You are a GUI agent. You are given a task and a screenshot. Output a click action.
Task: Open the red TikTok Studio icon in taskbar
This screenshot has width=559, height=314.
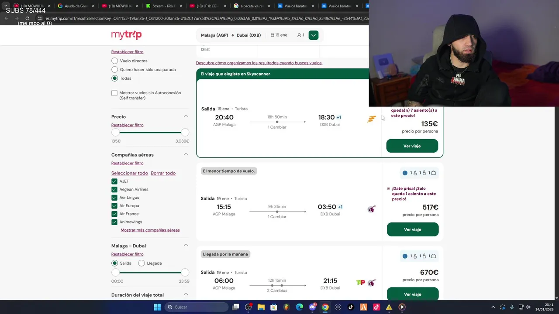376,307
